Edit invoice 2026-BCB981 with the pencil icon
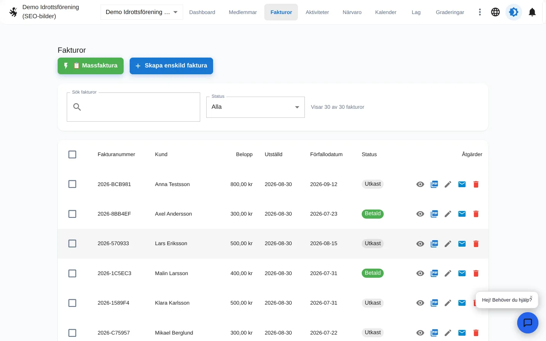546x341 pixels. click(448, 185)
